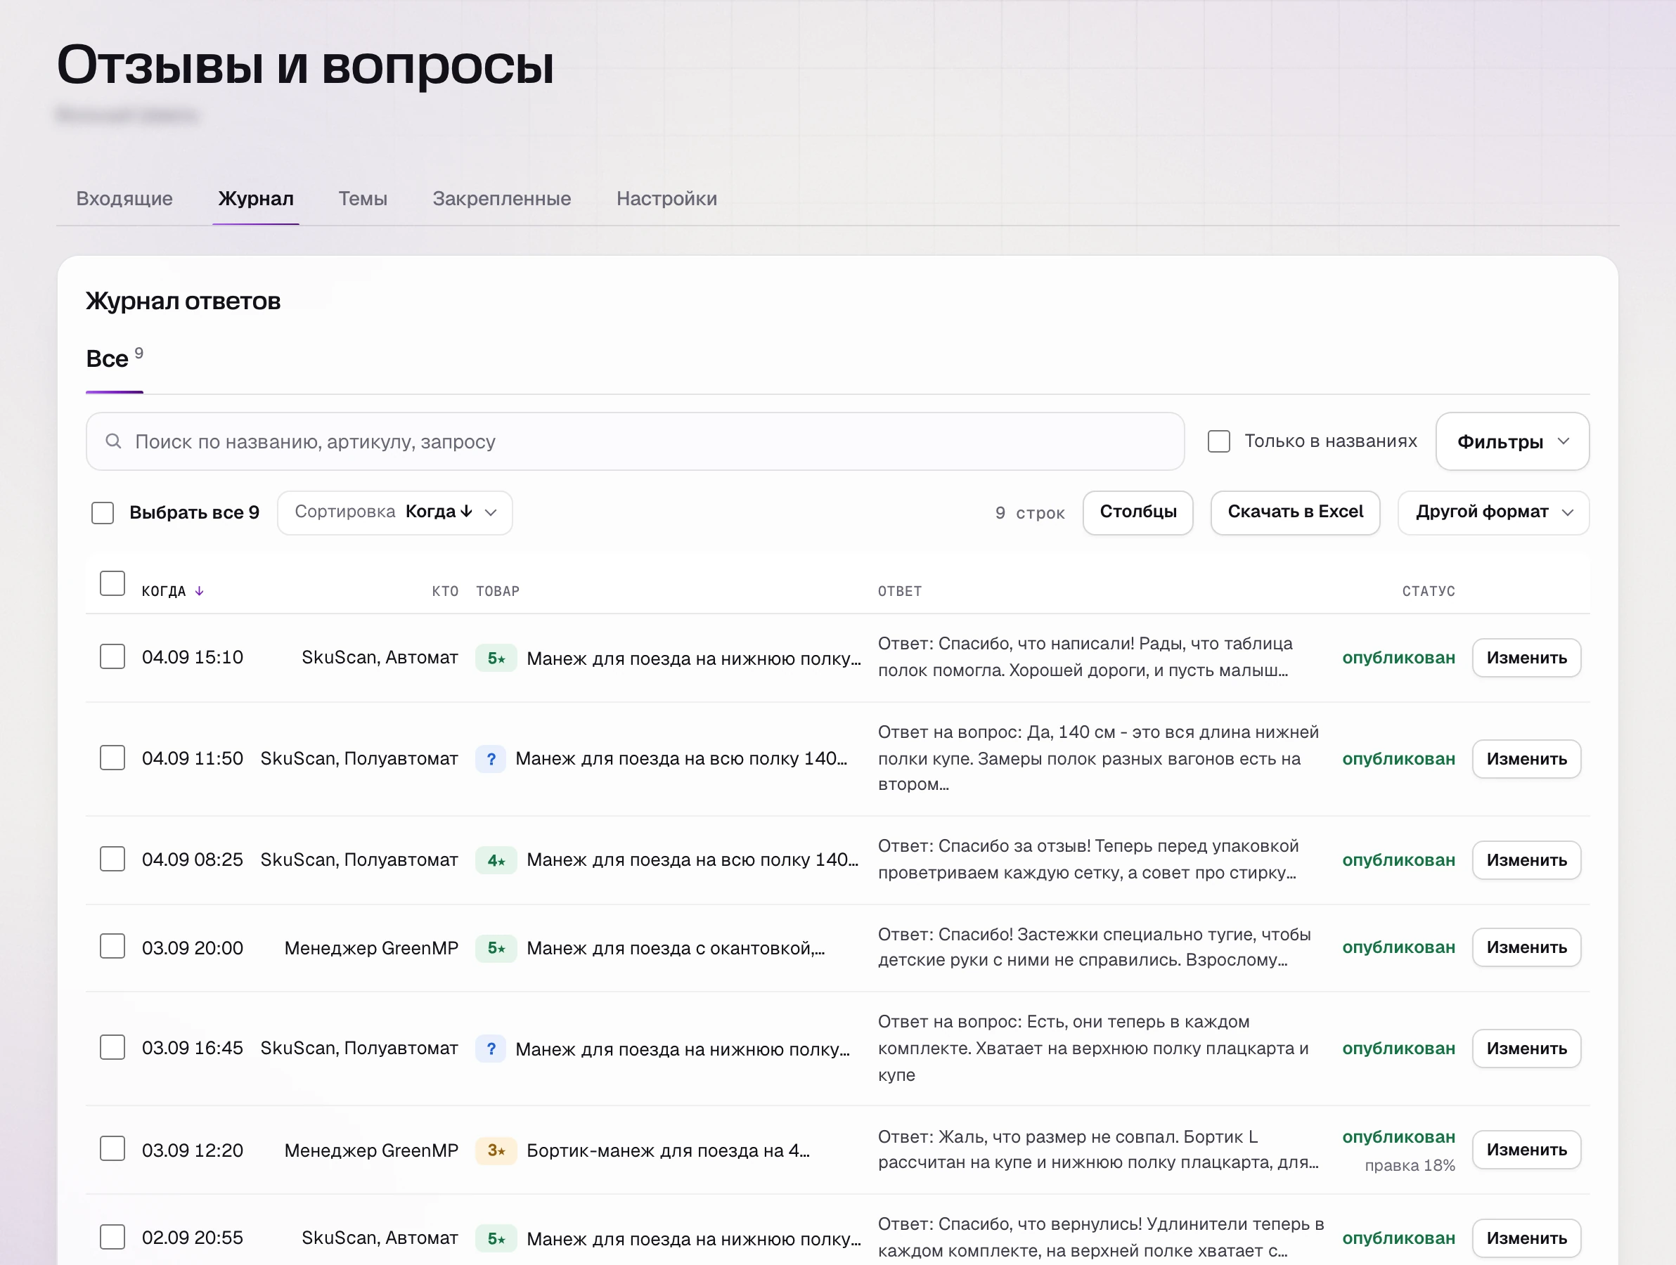The width and height of the screenshot is (1676, 1265).
Task: Open the Сортировка Когда dropdown
Action: 395,513
